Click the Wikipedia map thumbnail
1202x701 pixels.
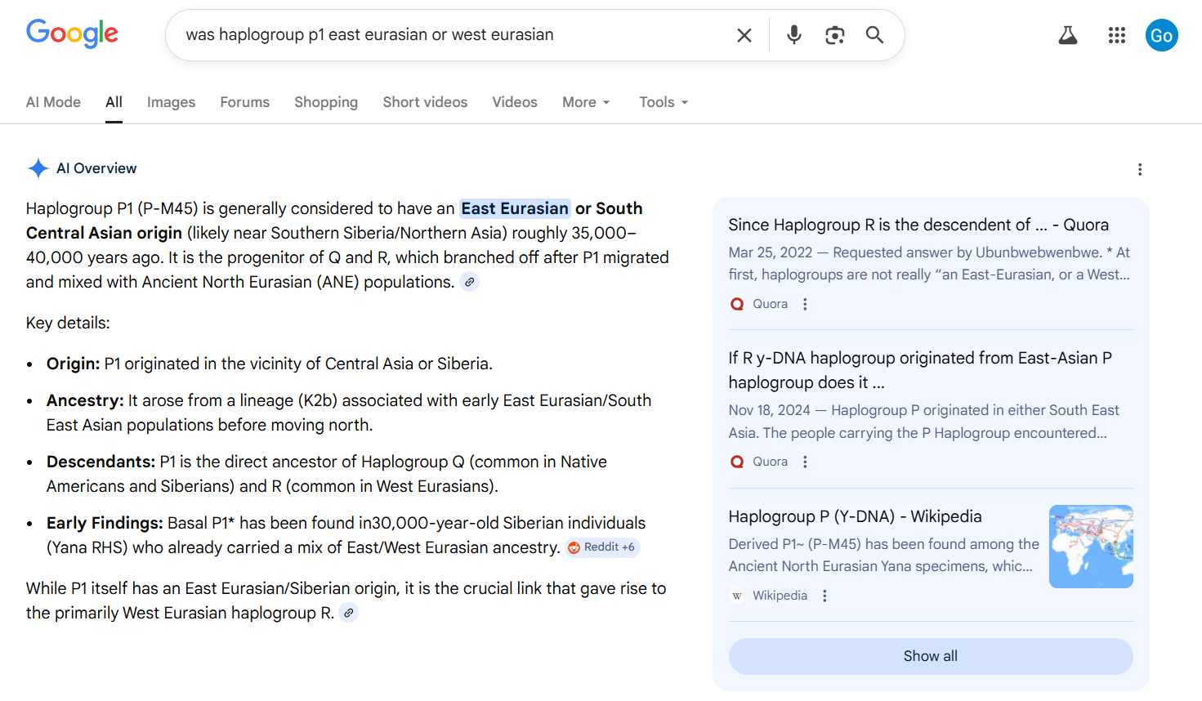tap(1090, 547)
